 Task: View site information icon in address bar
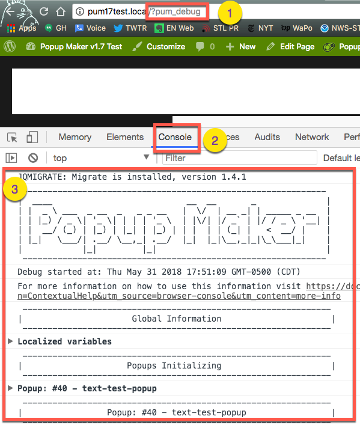coord(80,11)
